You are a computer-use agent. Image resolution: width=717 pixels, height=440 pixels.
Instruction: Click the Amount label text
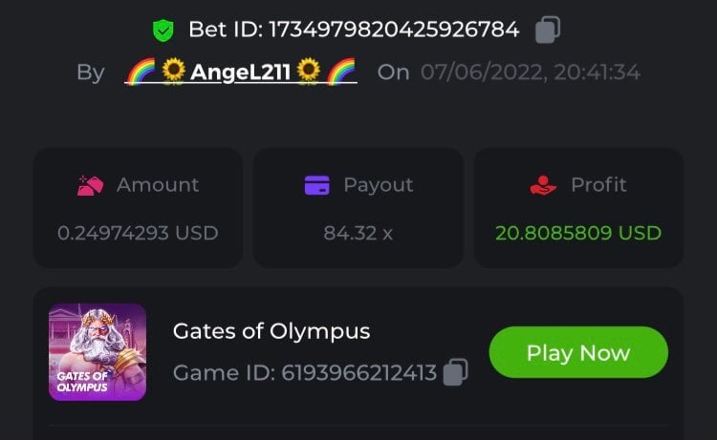coord(158,185)
